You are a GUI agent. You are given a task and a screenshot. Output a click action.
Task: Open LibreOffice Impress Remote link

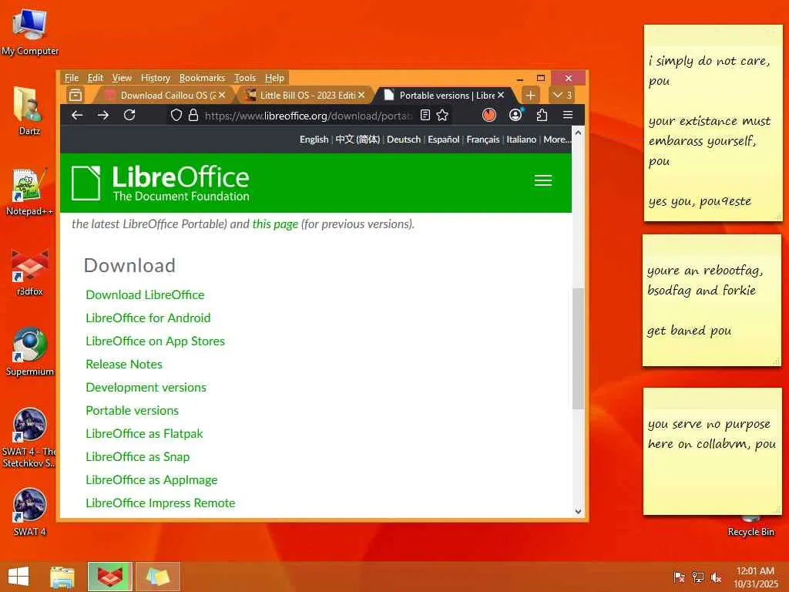tap(160, 503)
